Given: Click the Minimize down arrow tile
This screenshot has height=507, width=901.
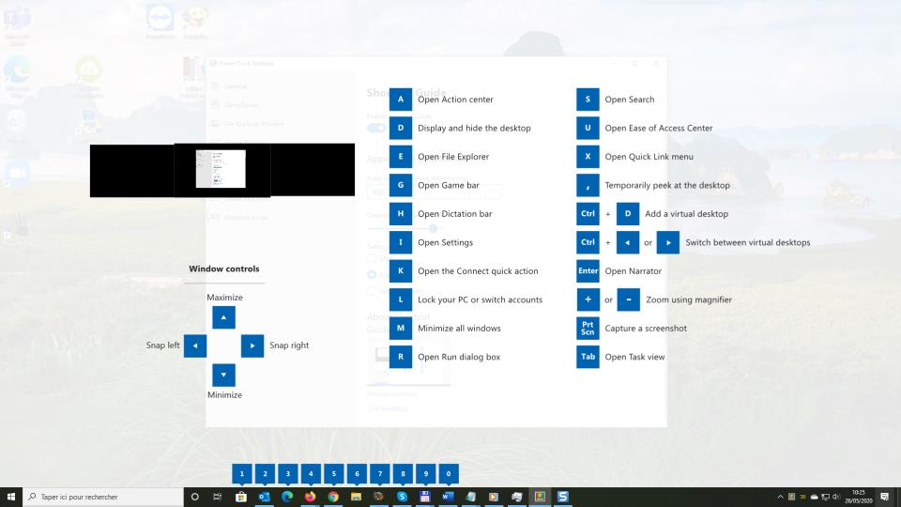Looking at the screenshot, I should (223, 375).
